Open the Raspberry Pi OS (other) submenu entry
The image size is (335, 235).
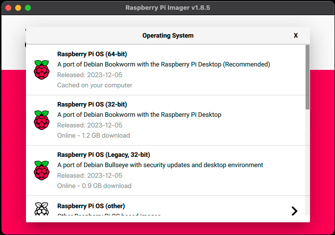click(x=91, y=206)
